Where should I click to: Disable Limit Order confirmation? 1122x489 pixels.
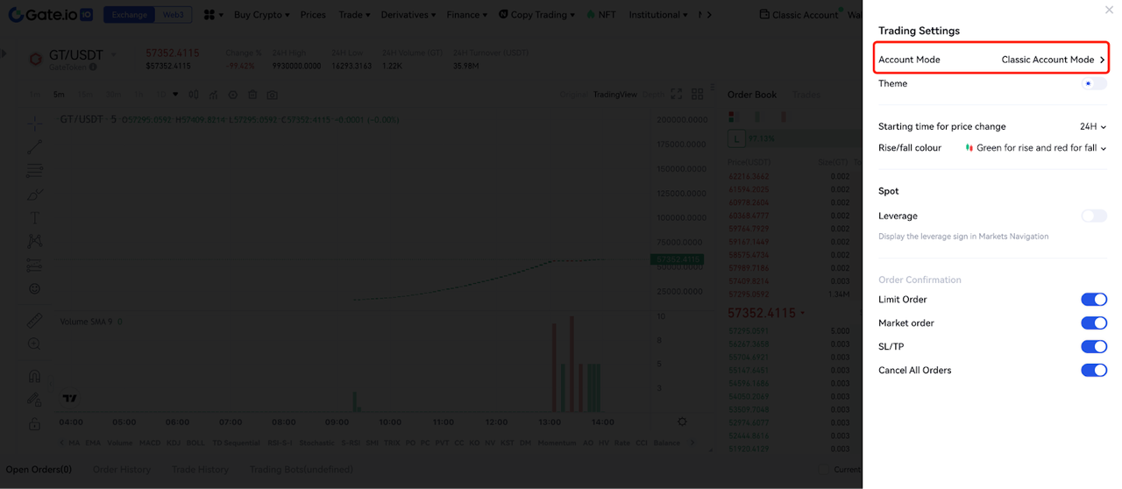[1093, 300]
